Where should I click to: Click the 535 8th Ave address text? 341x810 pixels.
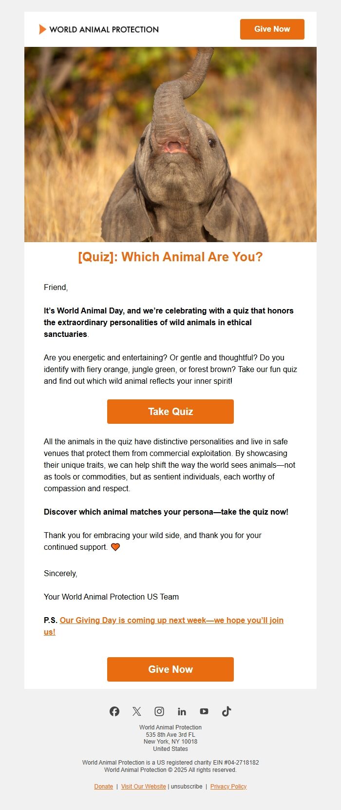170,735
